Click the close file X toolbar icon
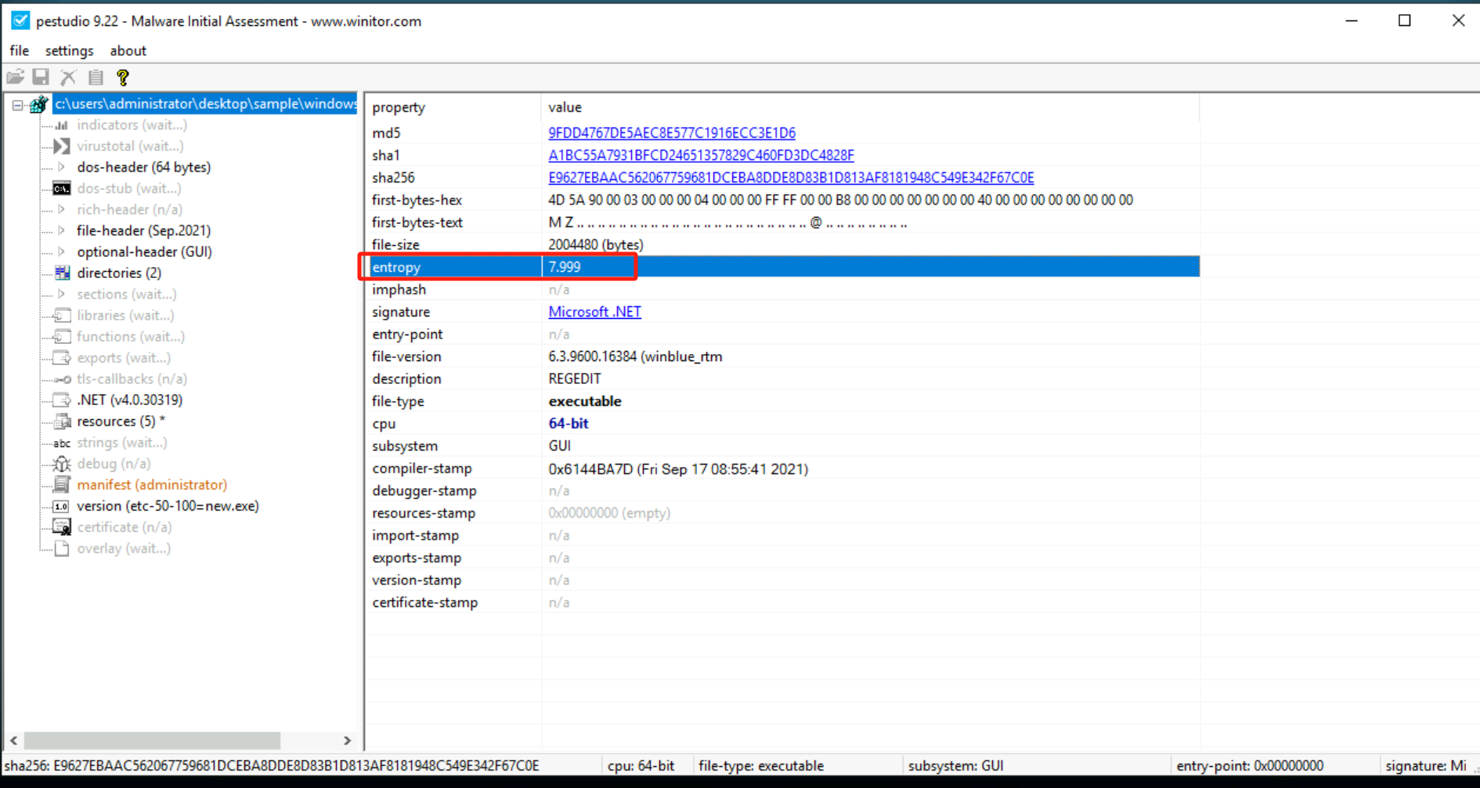Screen dimensions: 1480x788 (x=68, y=77)
